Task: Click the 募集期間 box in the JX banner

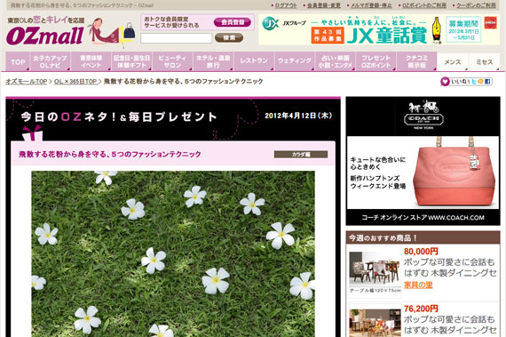Action: [463, 29]
